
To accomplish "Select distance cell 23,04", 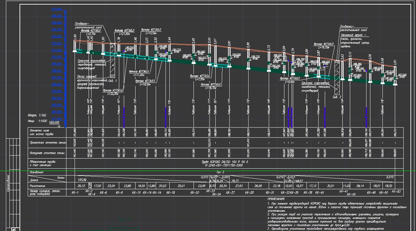I will pos(111,186).
